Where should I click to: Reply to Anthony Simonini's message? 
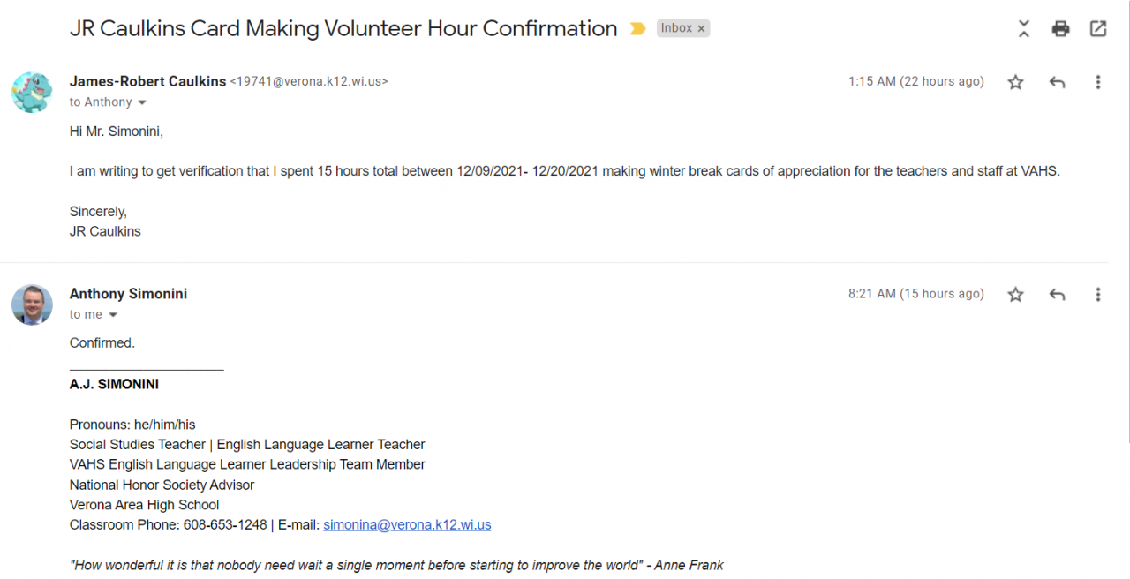tap(1057, 295)
